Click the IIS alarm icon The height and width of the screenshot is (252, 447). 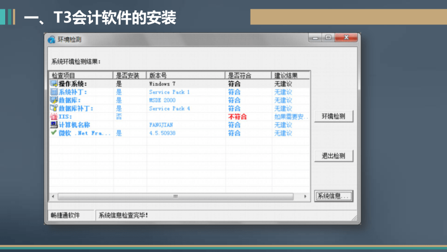(x=54, y=117)
